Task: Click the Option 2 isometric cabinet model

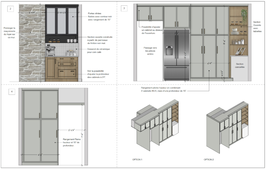Action: 227,127
